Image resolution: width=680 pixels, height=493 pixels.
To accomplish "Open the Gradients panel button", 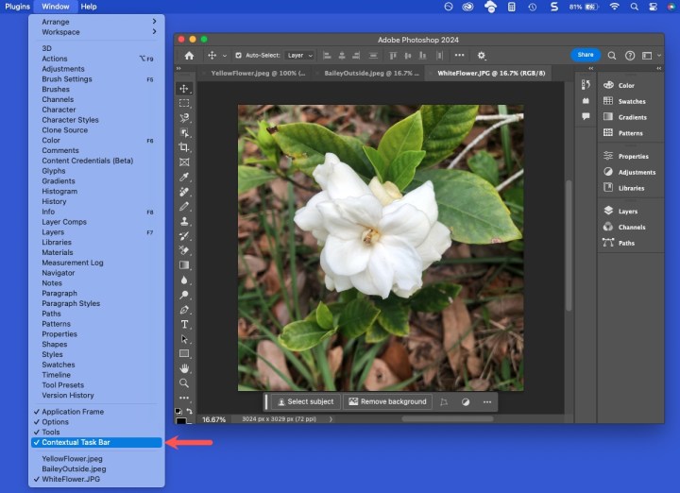I will [x=625, y=117].
